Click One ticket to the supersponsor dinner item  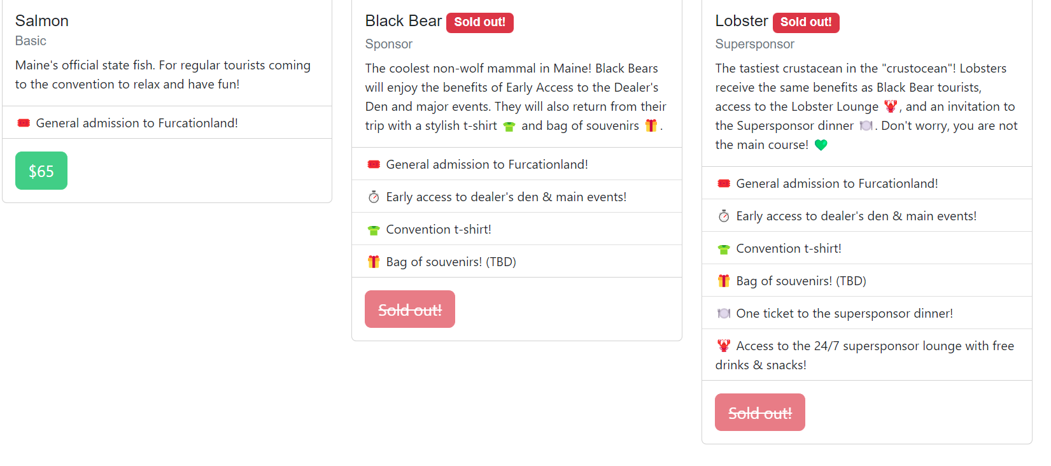click(x=844, y=313)
